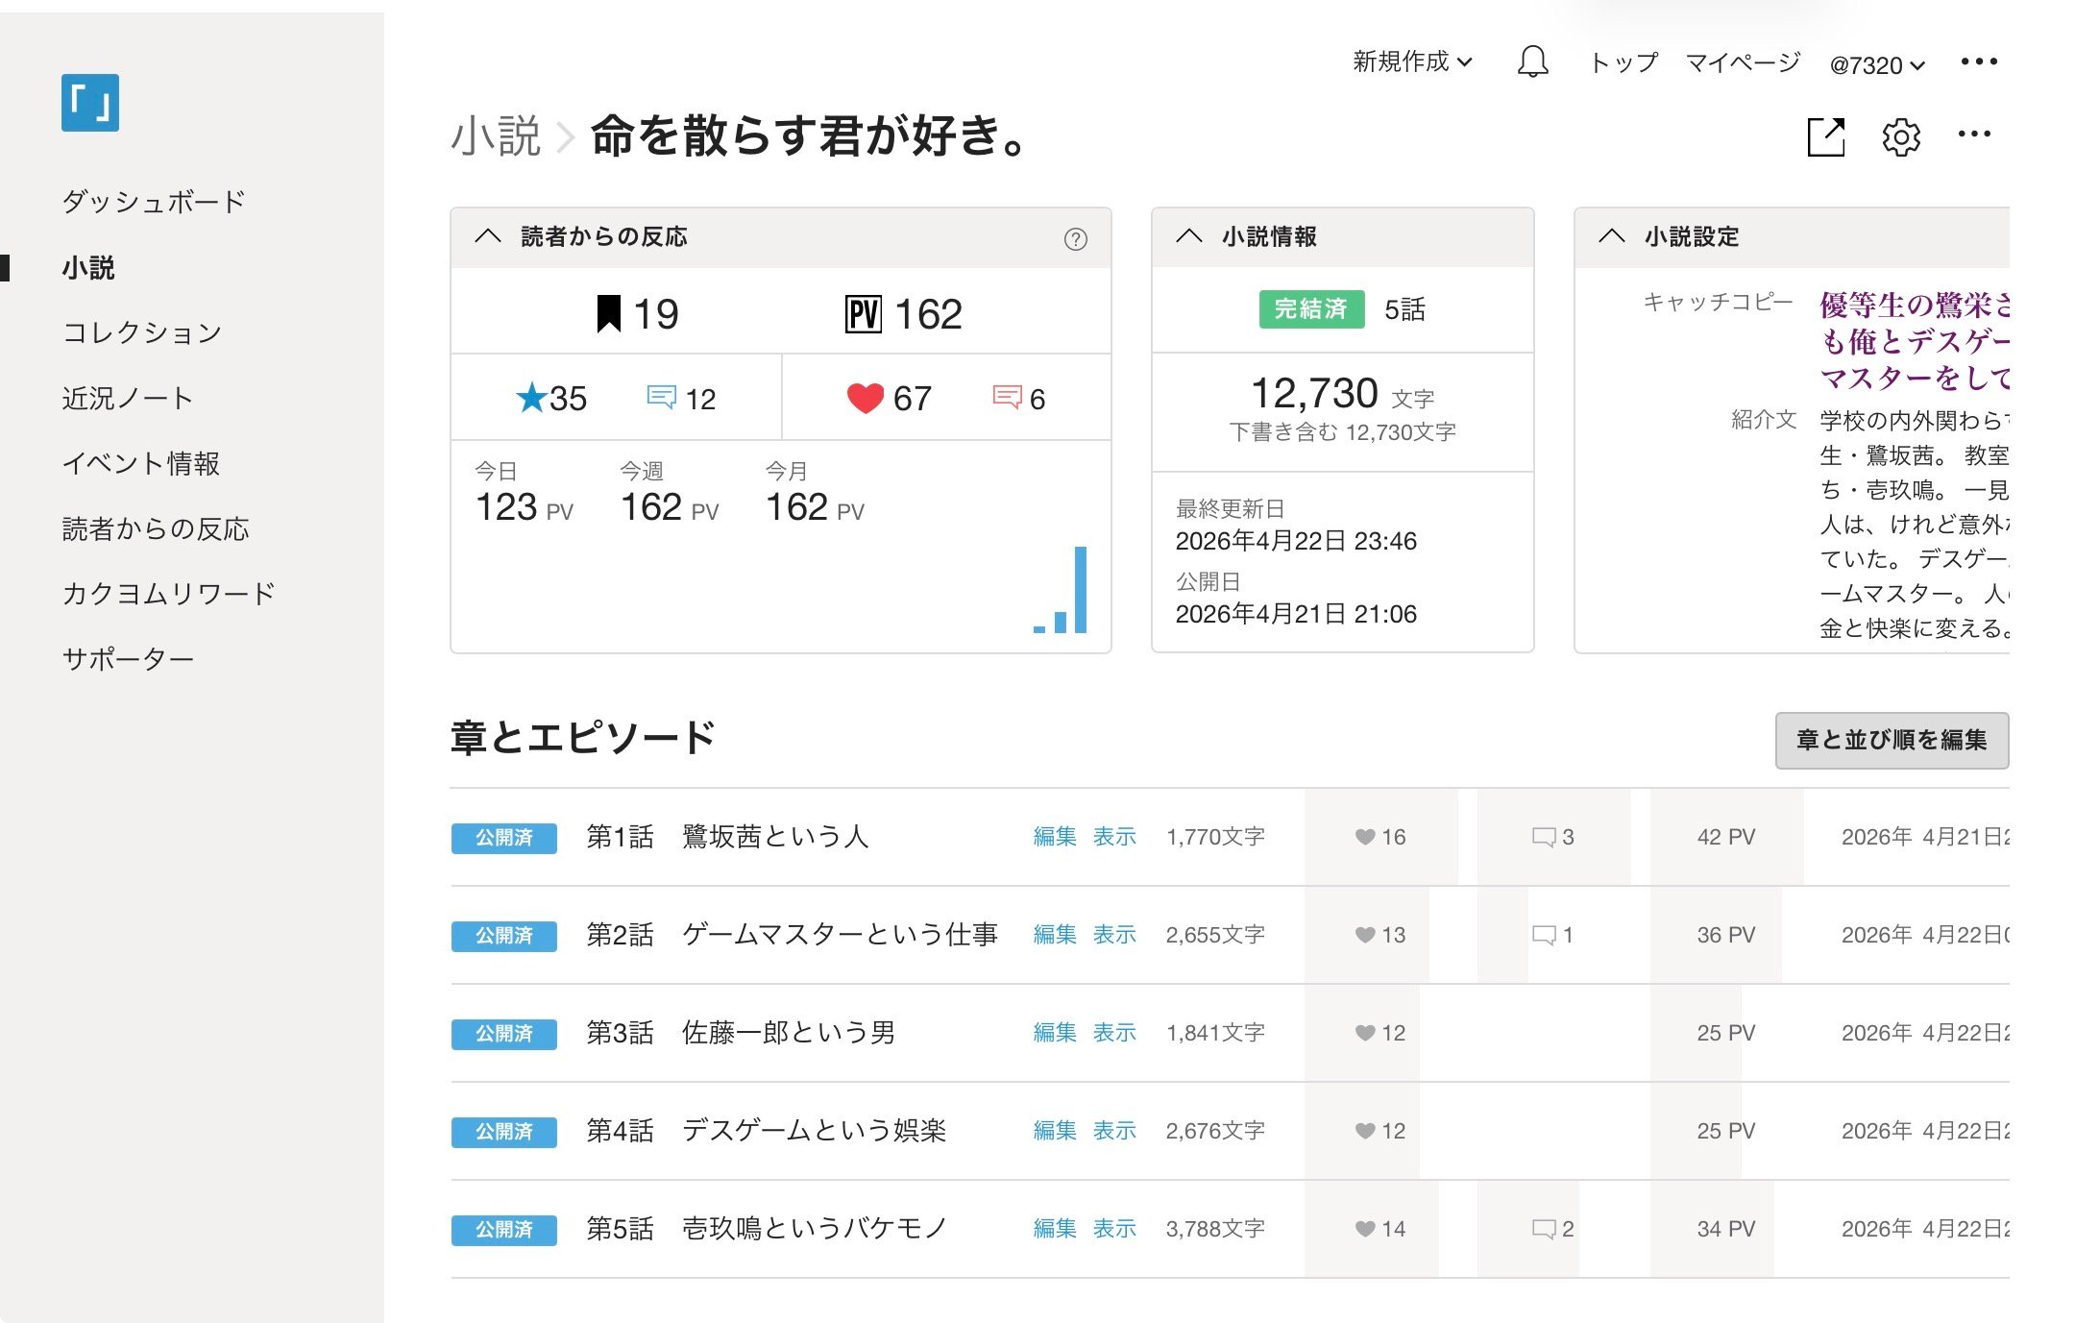Click the Kakuyomu logo icon

pos(90,103)
